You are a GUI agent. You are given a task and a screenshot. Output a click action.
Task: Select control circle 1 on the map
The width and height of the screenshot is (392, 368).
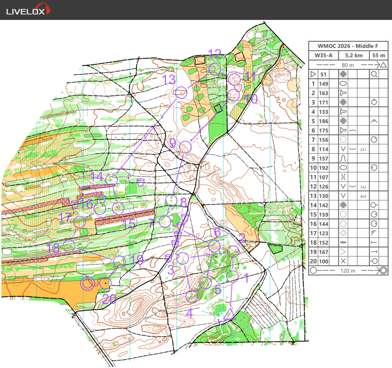pos(232,277)
